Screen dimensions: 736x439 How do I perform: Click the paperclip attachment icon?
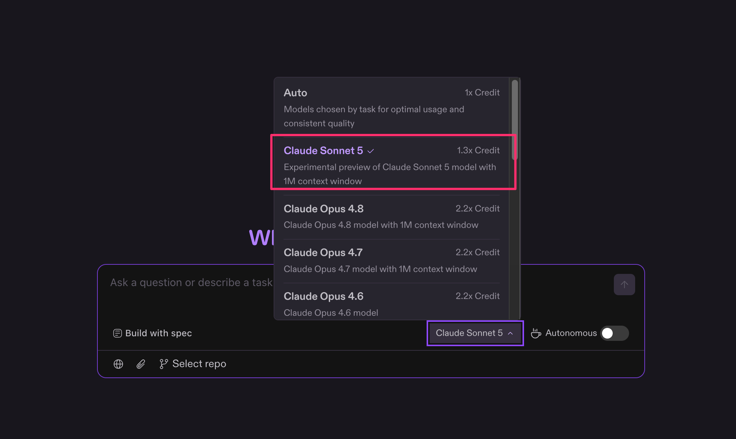[141, 364]
